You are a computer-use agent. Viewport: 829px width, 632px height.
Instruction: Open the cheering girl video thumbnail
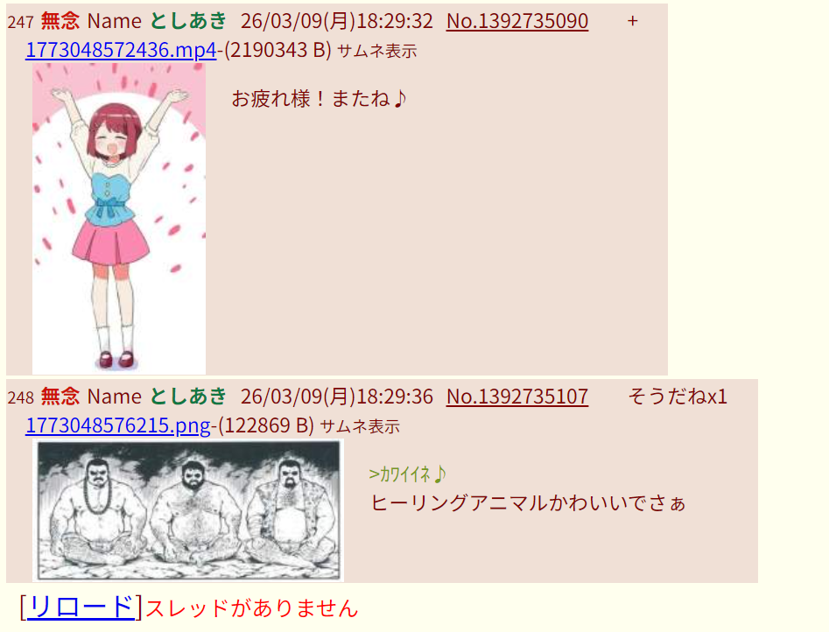click(x=119, y=219)
